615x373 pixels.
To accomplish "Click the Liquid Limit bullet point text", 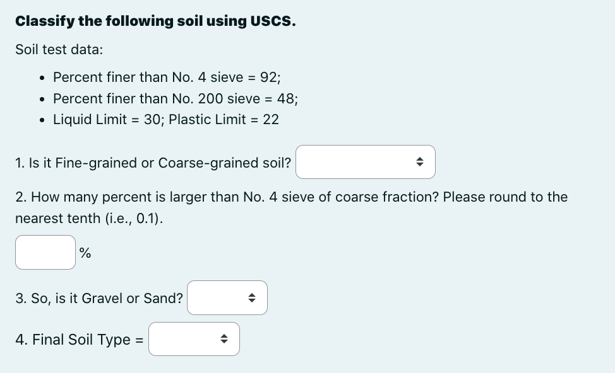I will (166, 119).
